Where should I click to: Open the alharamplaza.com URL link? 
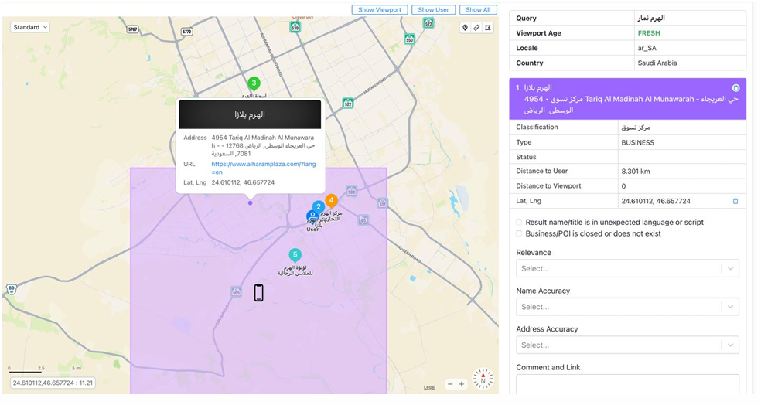coord(264,168)
